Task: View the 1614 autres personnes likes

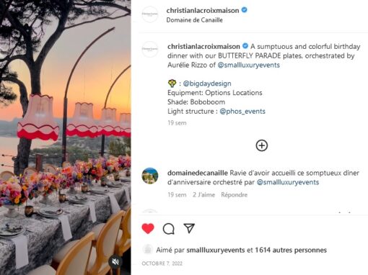Action: coord(291,250)
